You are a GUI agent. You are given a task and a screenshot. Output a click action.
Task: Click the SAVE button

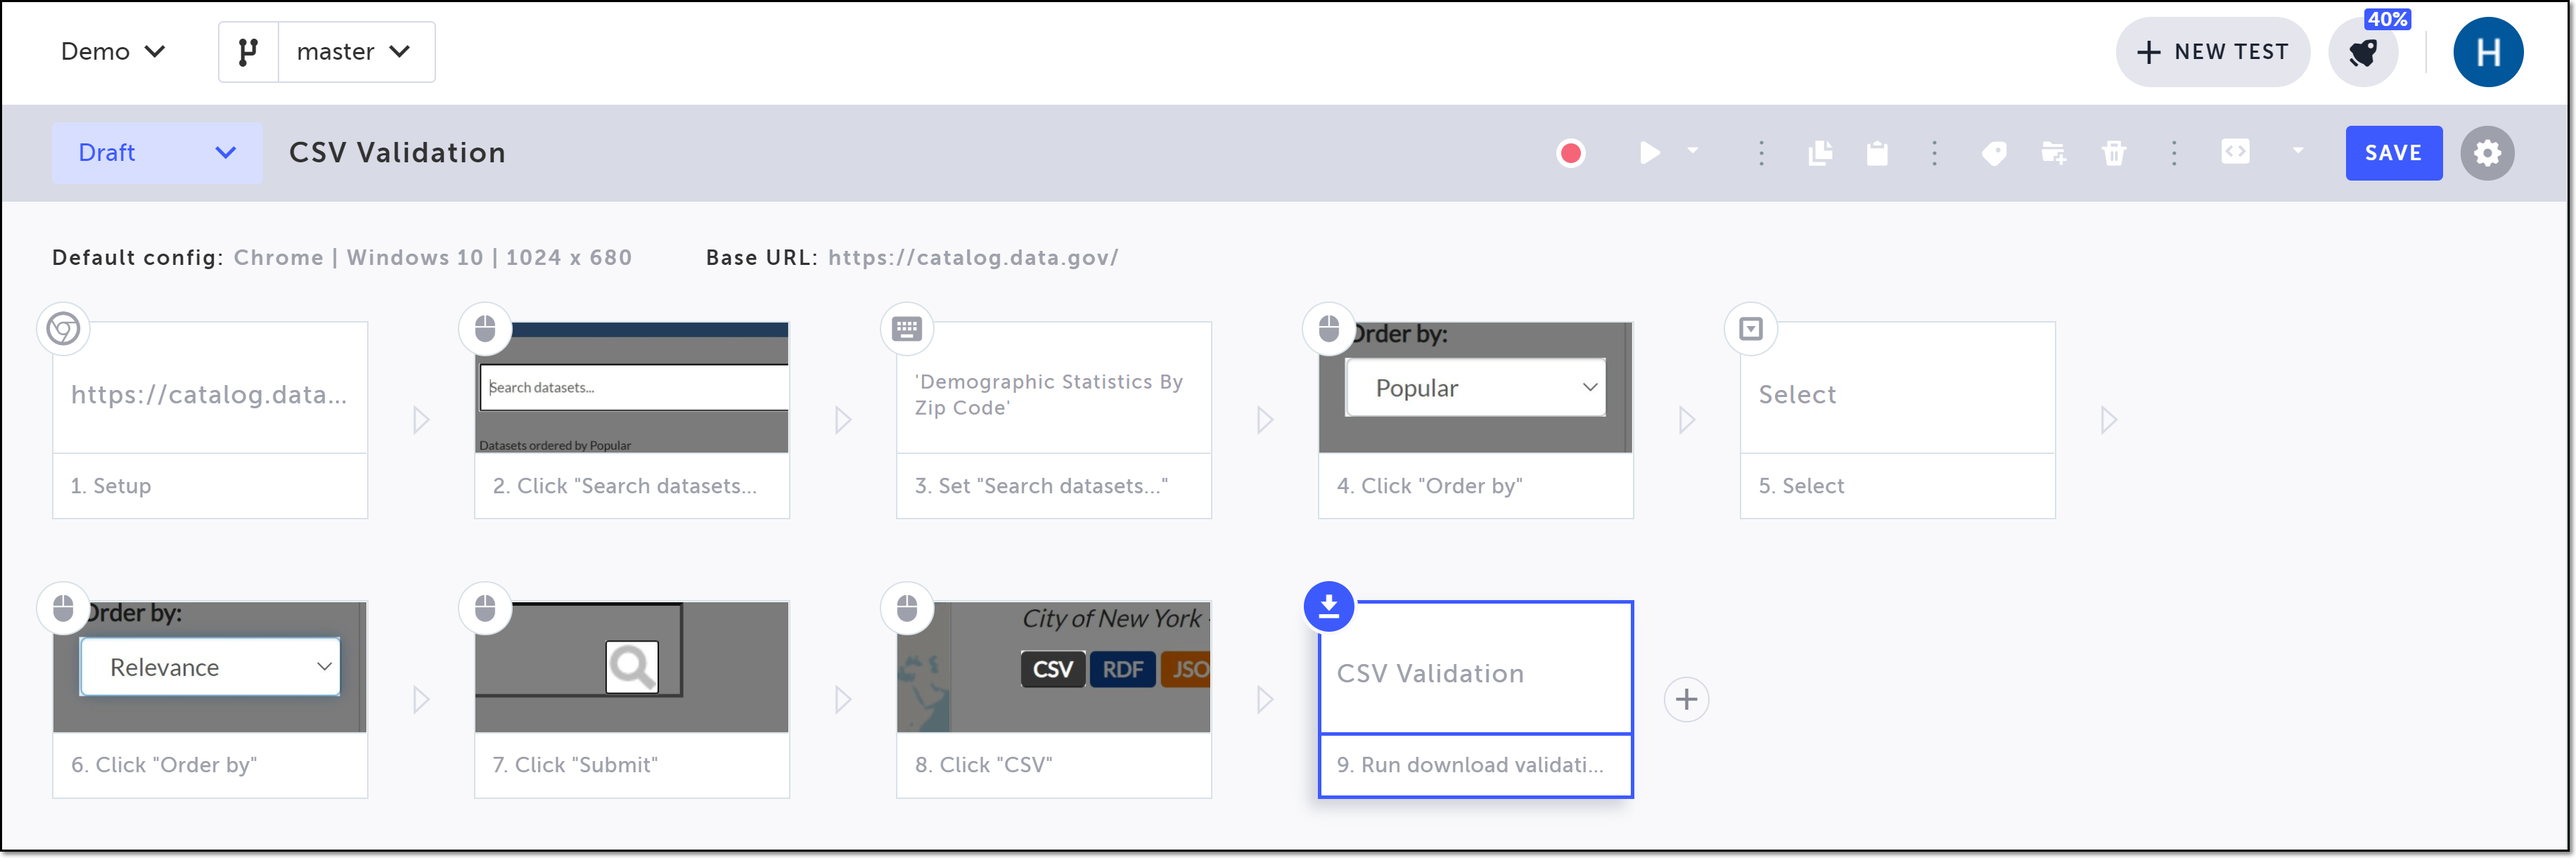coord(2393,152)
